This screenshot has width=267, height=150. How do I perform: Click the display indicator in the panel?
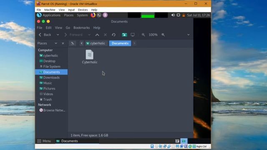point(178,15)
